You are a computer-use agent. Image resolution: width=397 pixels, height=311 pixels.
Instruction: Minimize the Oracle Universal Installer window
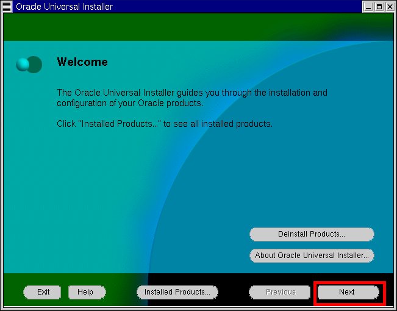coord(368,7)
